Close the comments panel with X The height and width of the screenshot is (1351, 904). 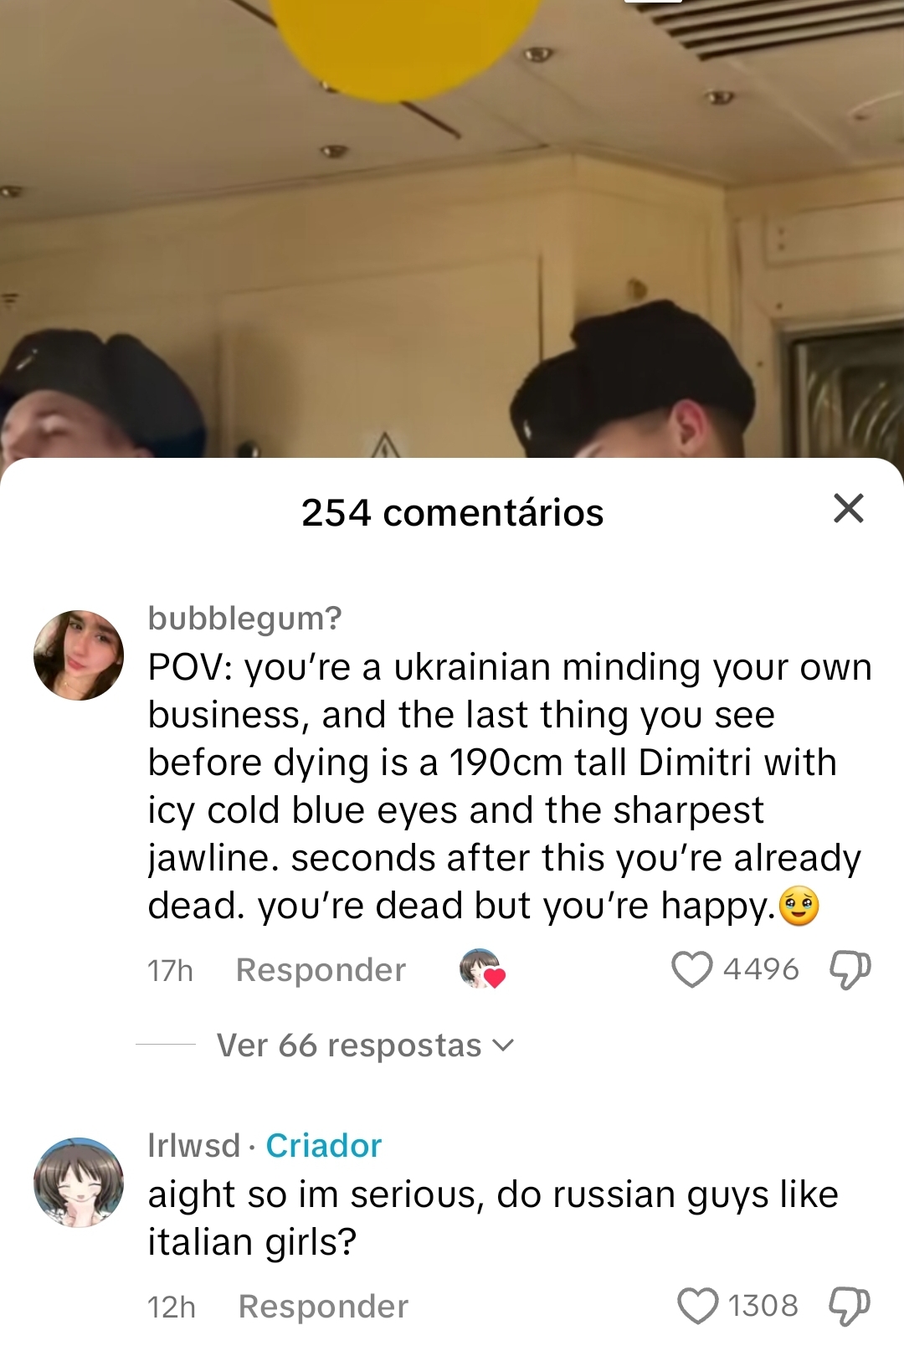point(849,508)
